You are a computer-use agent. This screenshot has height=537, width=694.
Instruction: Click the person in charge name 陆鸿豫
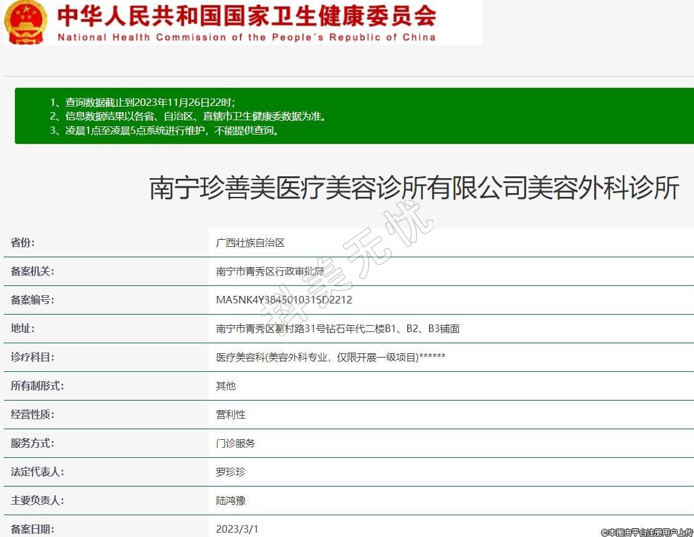point(231,500)
